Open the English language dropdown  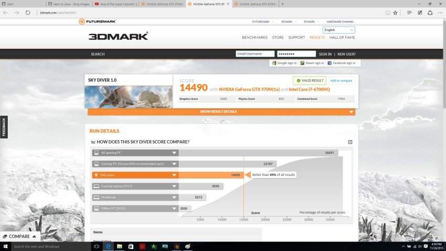(x=338, y=30)
